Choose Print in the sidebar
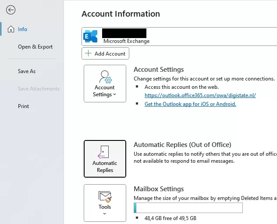The image size is (277, 224). point(23,106)
